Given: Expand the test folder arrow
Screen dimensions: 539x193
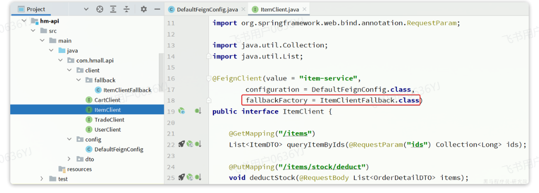Looking at the screenshot, I should (42, 179).
